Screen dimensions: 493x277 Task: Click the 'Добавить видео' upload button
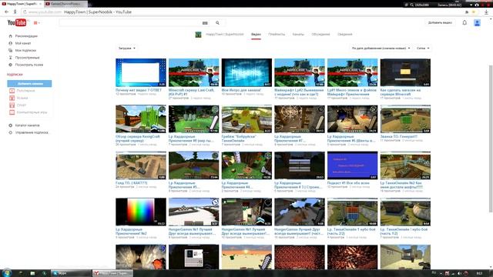coord(440,22)
